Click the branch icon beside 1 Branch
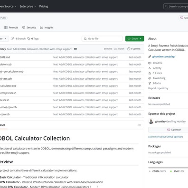This screenshot has height=188, width=188. (x=13, y=38)
